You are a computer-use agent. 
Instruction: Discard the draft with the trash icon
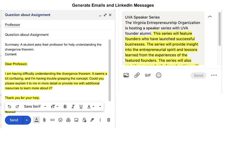tap(108, 120)
